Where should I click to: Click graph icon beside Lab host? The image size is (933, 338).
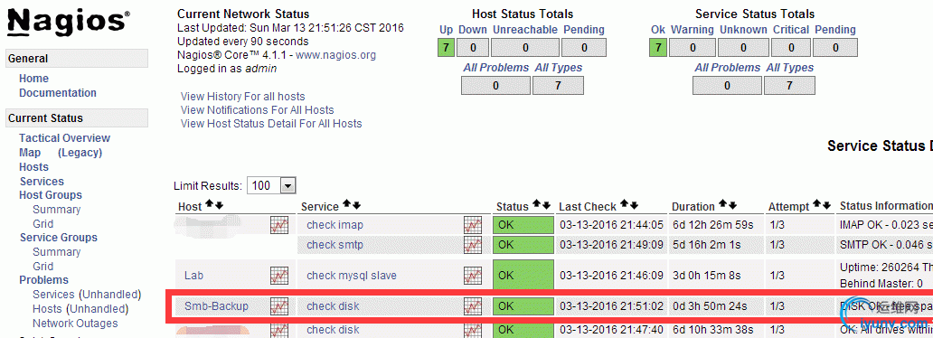(x=279, y=276)
